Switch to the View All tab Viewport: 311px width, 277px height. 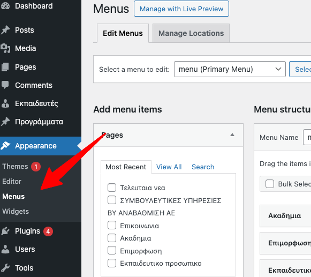point(169,167)
